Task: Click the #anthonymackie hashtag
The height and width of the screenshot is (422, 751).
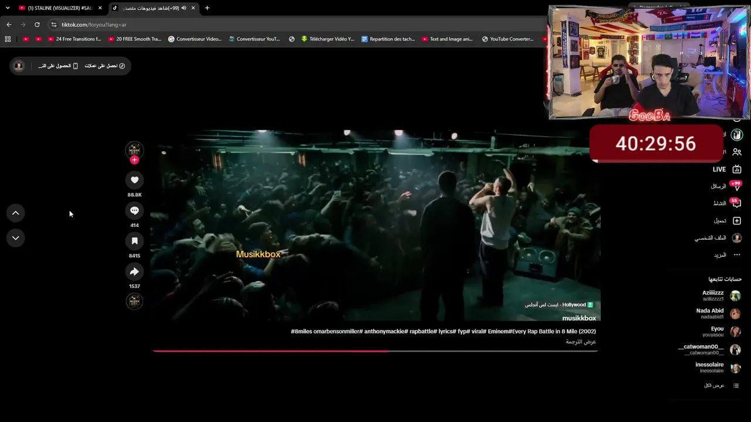Action: pyautogui.click(x=384, y=332)
